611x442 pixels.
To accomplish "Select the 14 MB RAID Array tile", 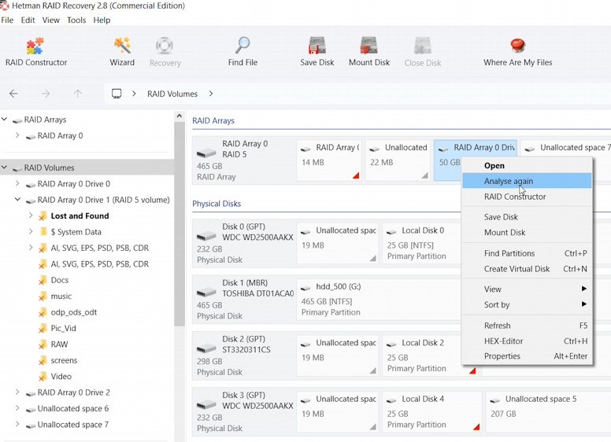I will tap(329, 160).
